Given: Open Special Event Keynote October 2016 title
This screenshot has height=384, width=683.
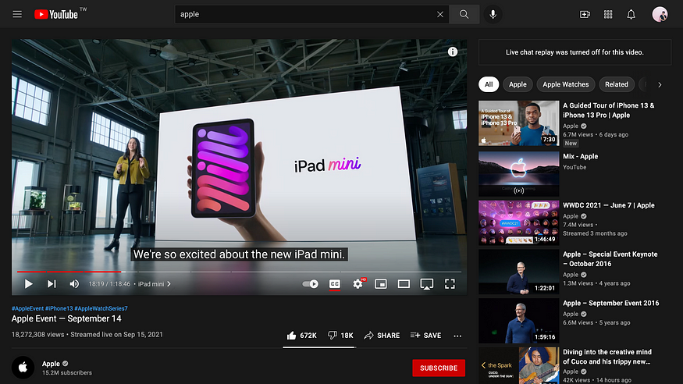Looking at the screenshot, I should (x=610, y=259).
